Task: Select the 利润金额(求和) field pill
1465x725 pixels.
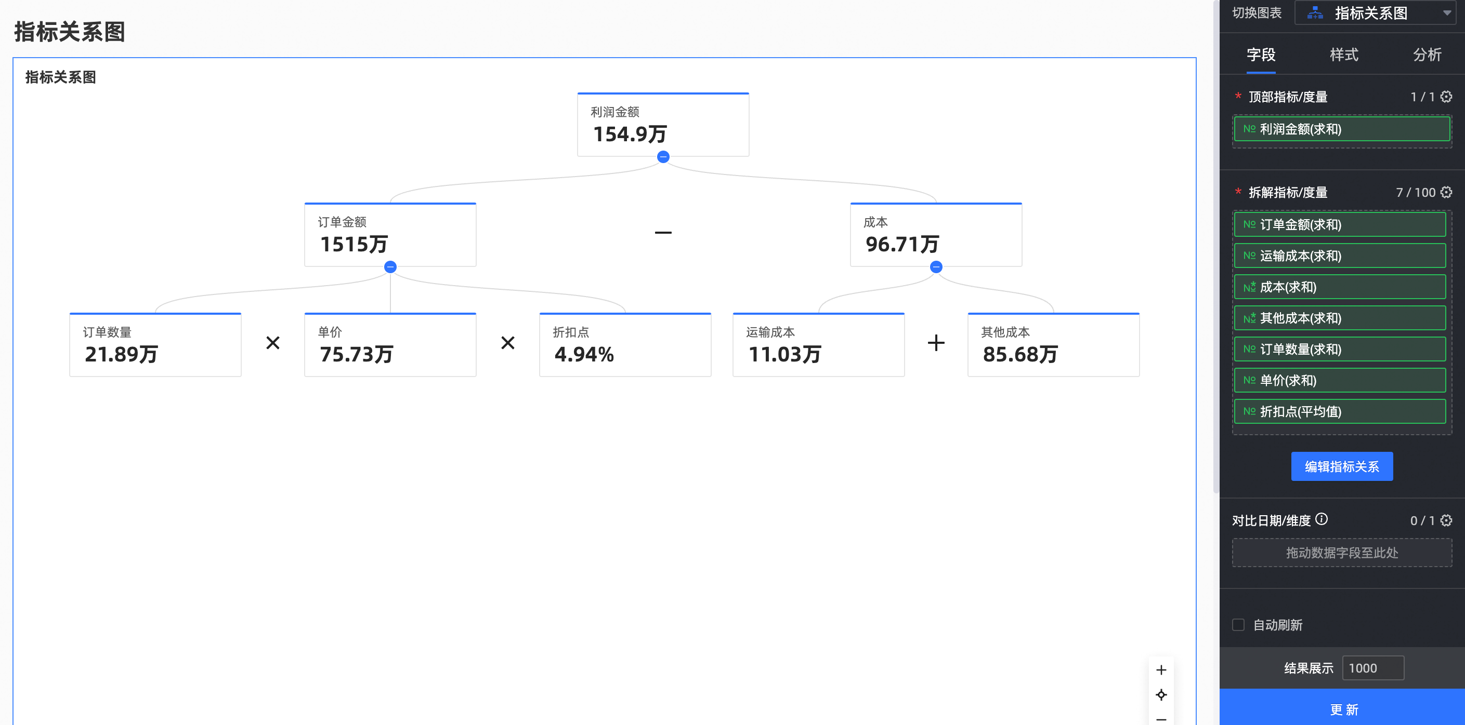Action: (1342, 129)
